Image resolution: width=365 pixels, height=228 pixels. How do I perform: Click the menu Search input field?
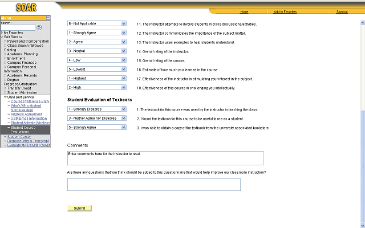tap(18, 27)
